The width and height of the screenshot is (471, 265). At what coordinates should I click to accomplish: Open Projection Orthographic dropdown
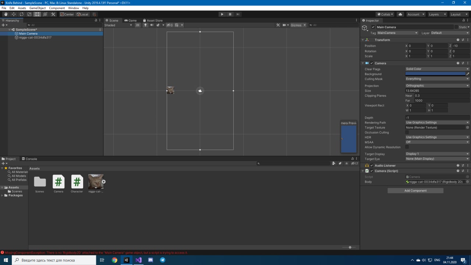438,86
